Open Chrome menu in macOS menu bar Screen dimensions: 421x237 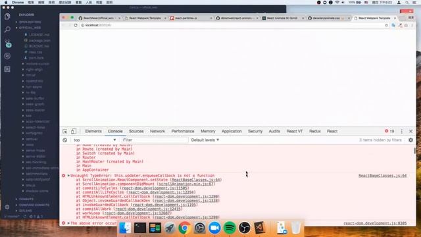point(18,2)
